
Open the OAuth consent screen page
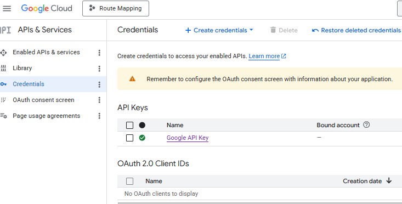[43, 100]
